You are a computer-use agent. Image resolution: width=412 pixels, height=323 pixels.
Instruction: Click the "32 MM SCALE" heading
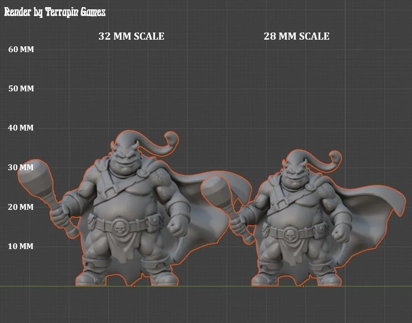pos(131,36)
